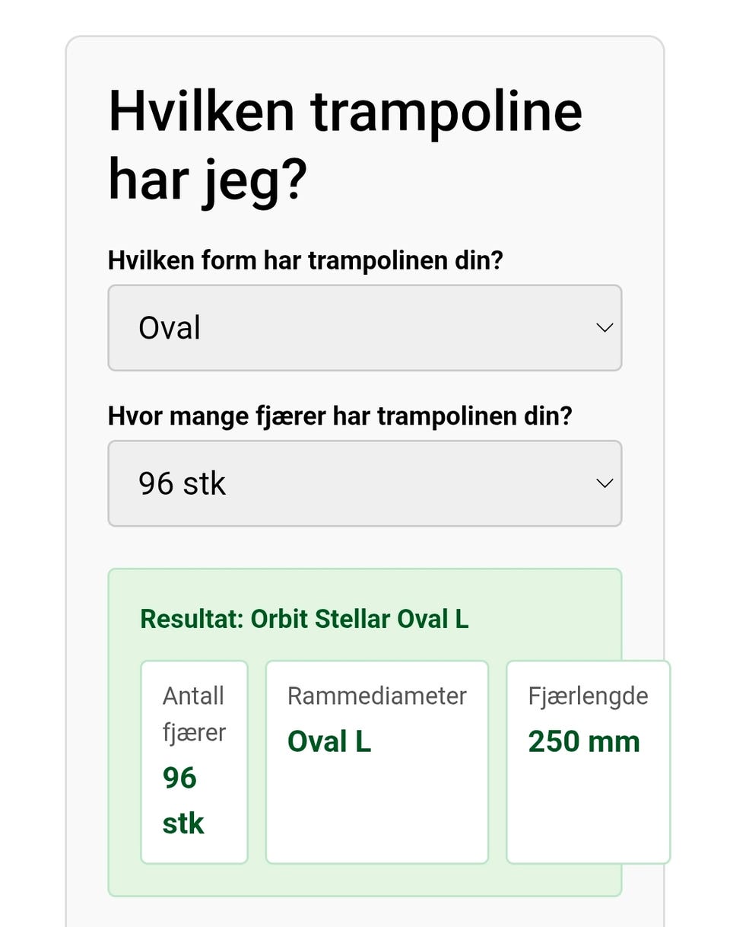
Task: Open the trampoline shape dropdown showing Oval
Action: coord(365,328)
